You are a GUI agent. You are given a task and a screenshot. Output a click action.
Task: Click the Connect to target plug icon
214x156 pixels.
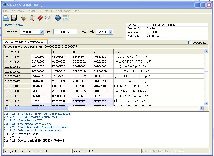tap(24, 18)
